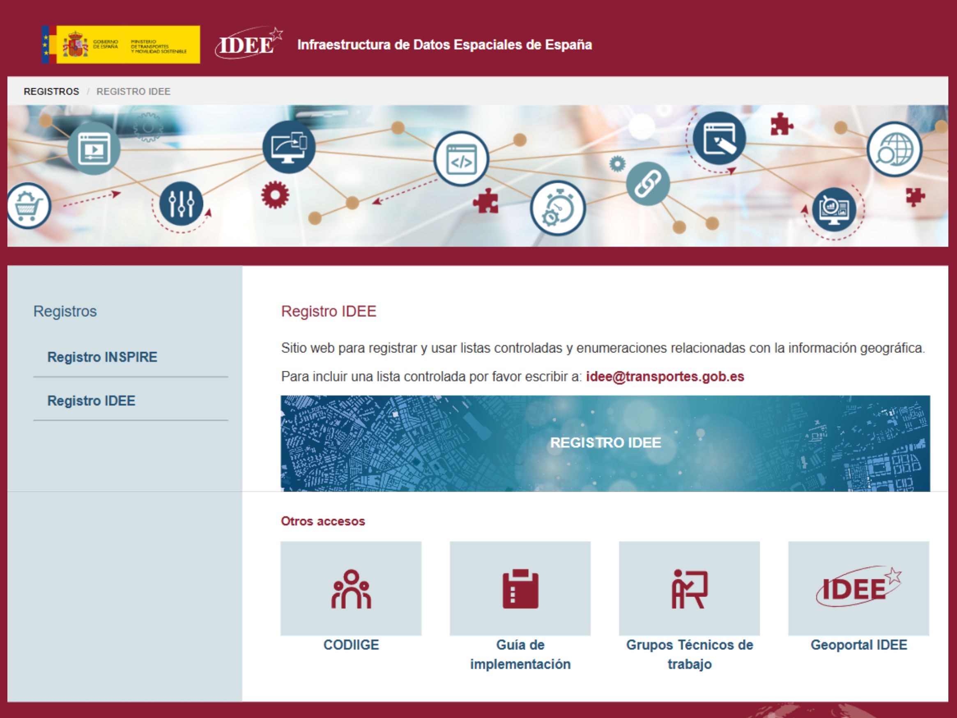Open the Guía de implementación clipboard icon
Screen dimensions: 957x718
click(x=520, y=589)
